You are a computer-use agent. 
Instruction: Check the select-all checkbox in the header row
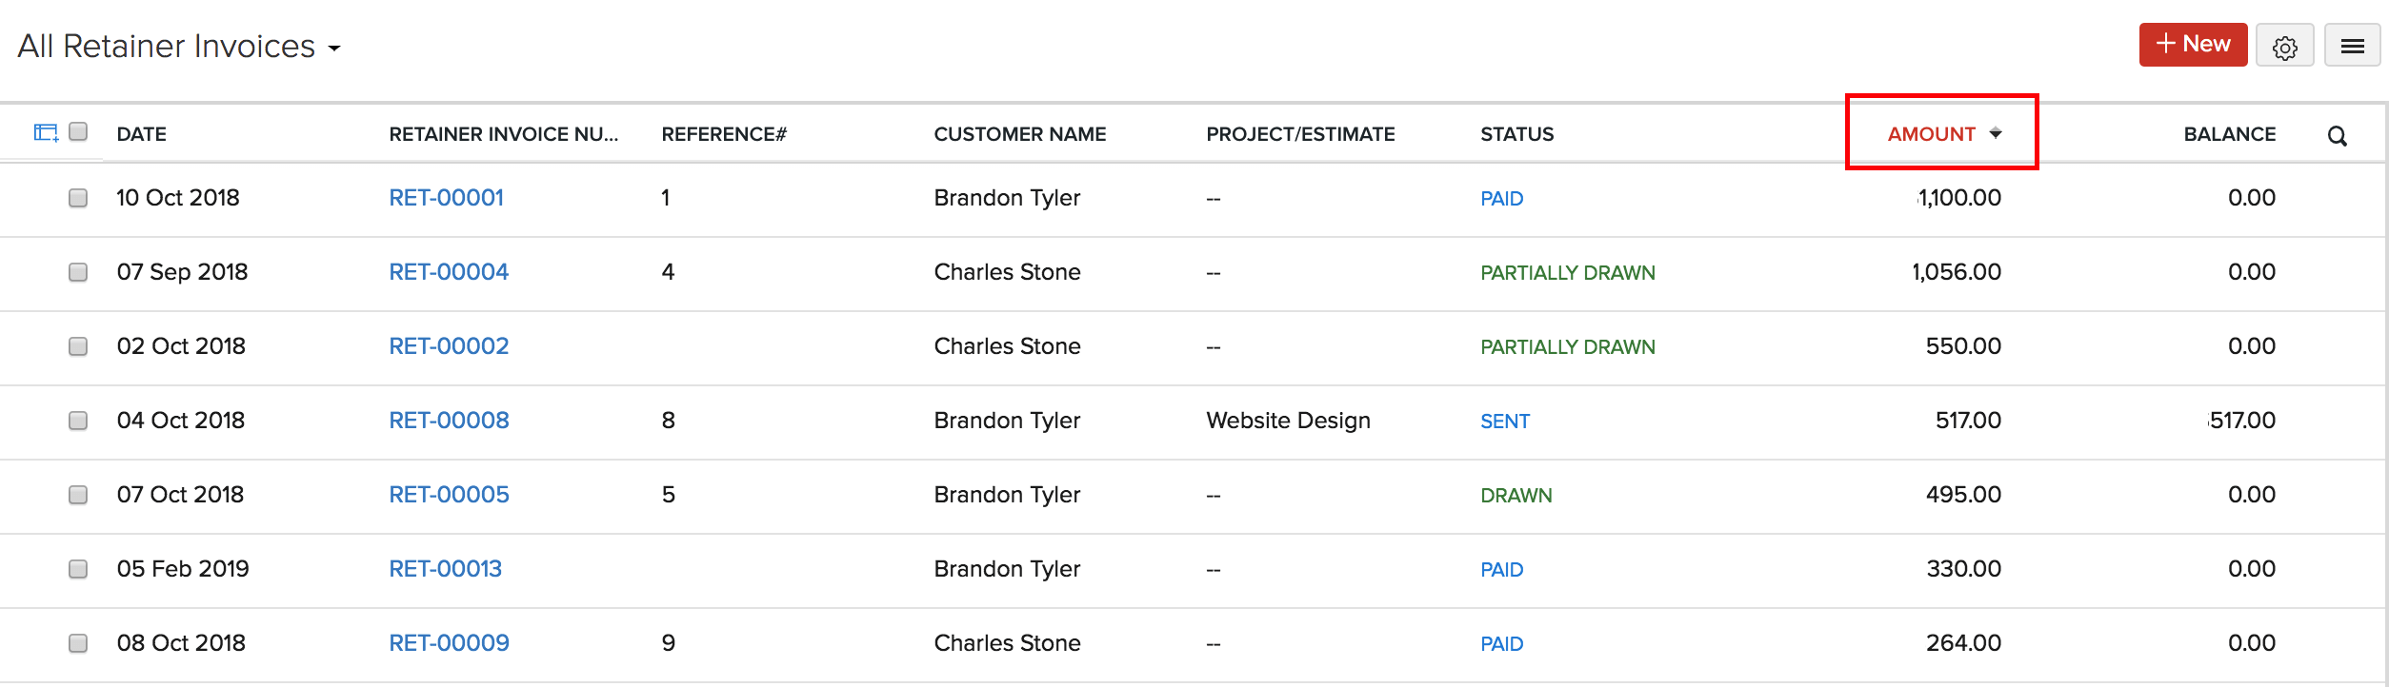coord(77,133)
